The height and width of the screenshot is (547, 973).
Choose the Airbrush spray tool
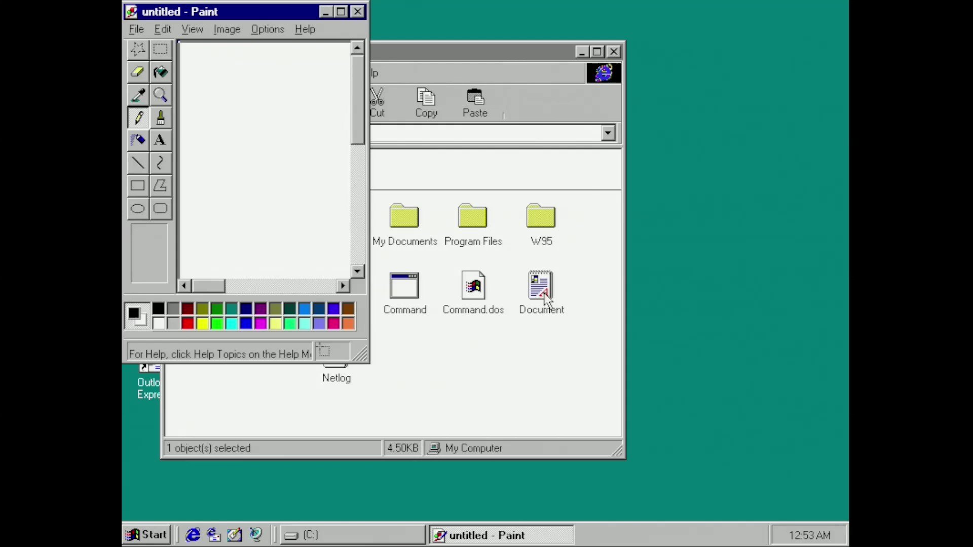pyautogui.click(x=137, y=140)
